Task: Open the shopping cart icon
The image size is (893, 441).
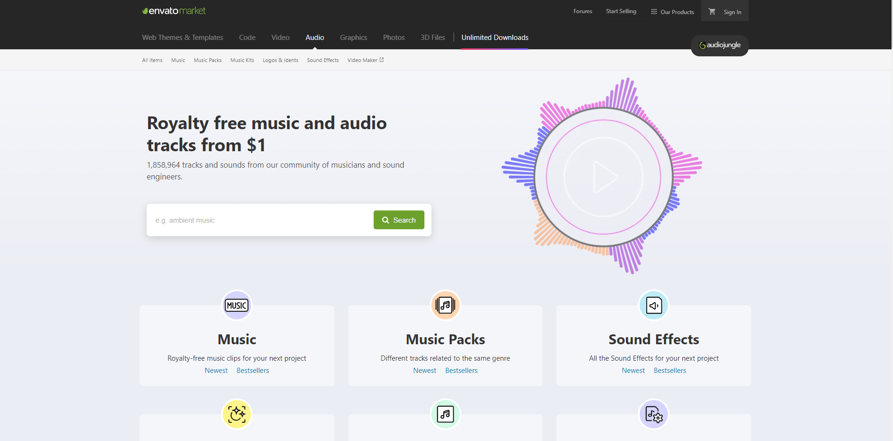Action: 712,12
